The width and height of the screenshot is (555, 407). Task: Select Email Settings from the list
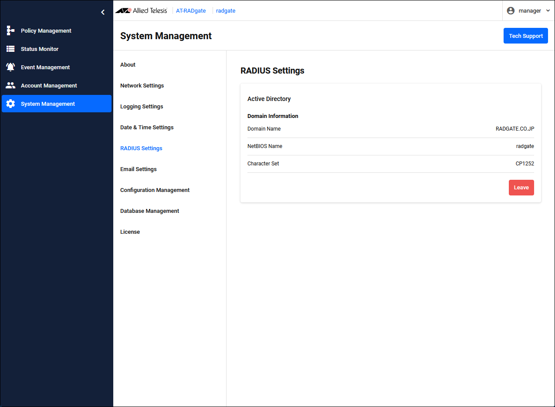[x=138, y=169]
